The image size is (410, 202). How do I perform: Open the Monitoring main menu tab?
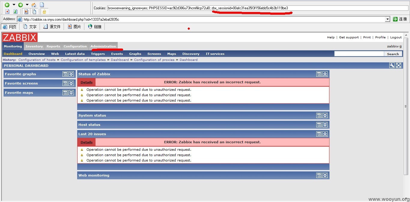tap(13, 46)
